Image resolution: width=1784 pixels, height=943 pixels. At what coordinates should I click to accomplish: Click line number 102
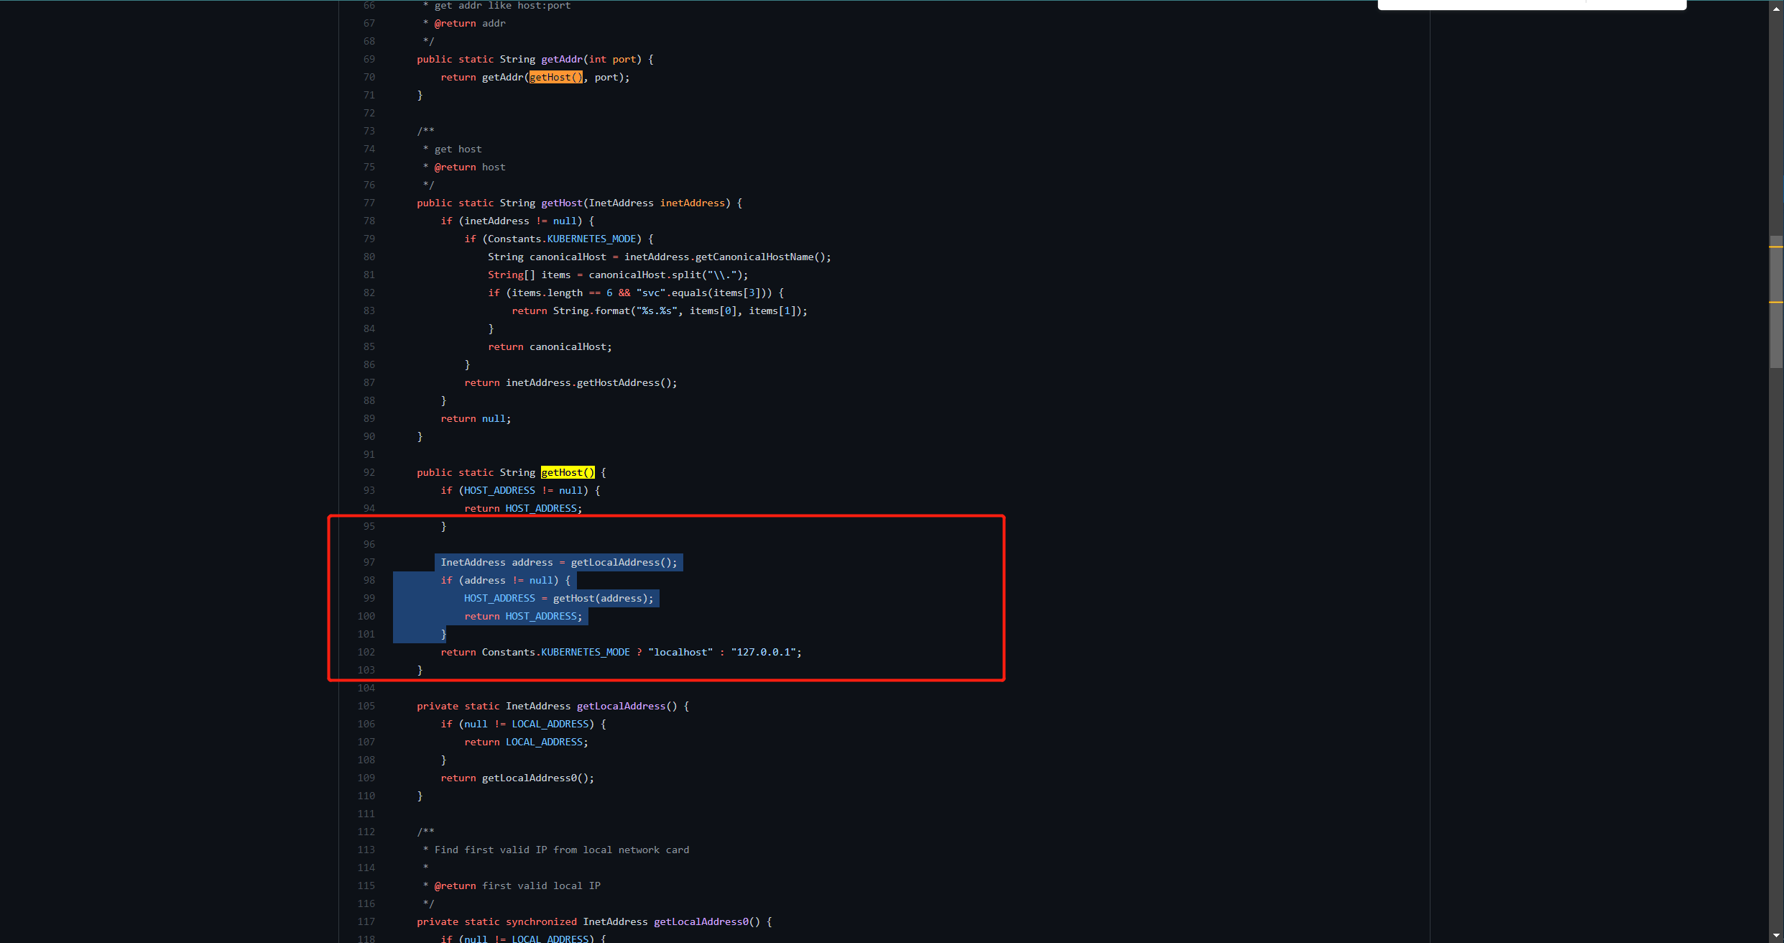[366, 652]
